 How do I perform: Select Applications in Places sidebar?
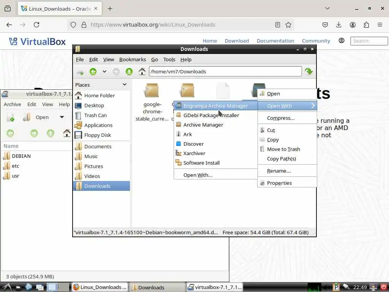coord(101,125)
